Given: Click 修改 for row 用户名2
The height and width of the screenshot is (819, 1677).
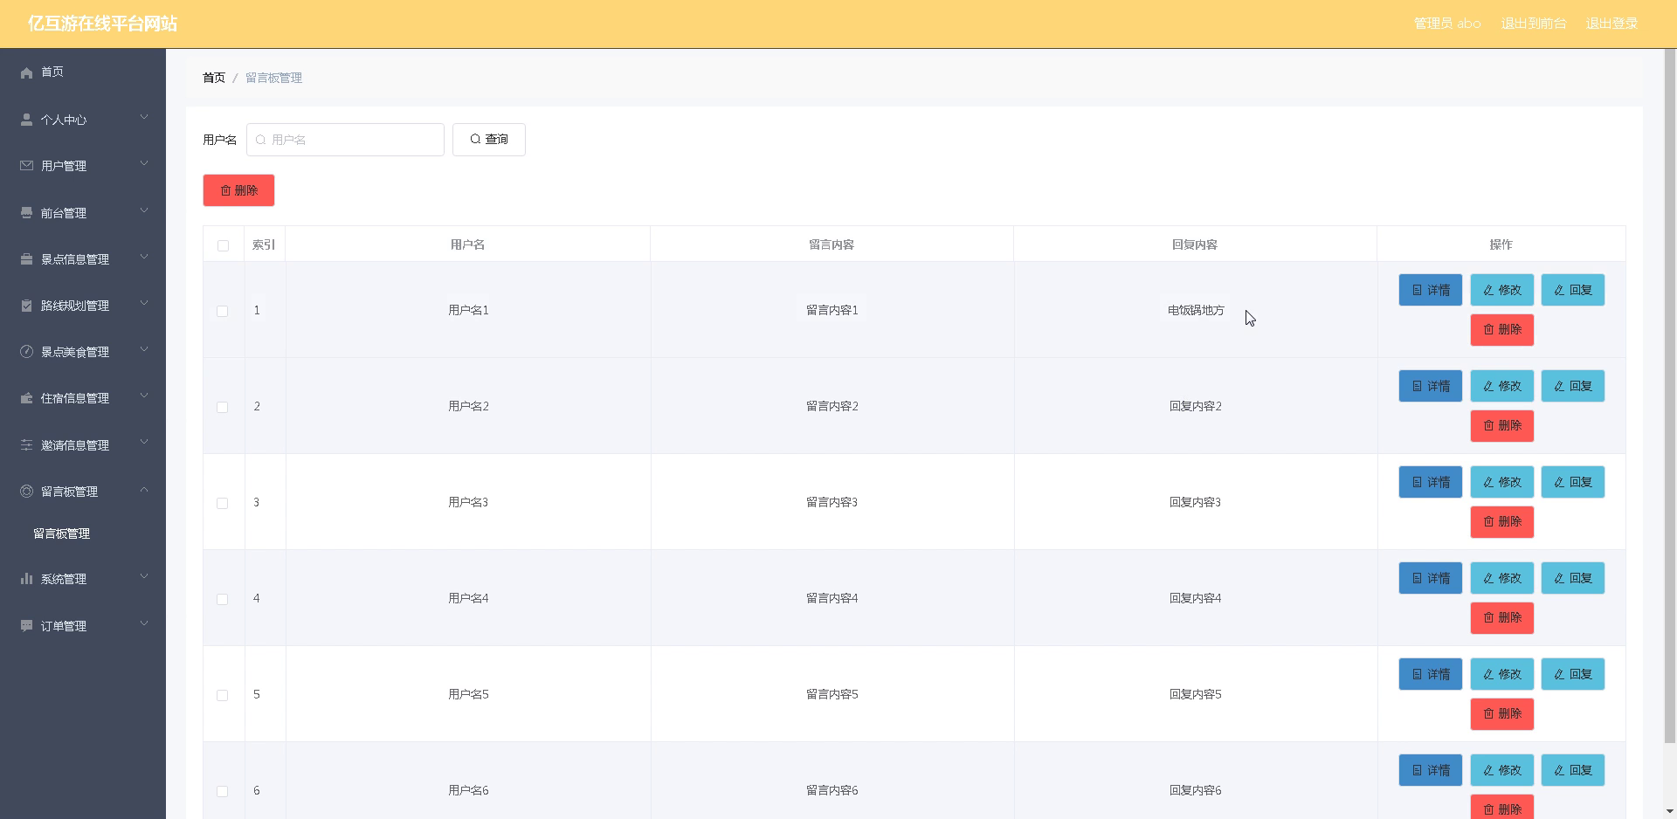Looking at the screenshot, I should (x=1501, y=386).
